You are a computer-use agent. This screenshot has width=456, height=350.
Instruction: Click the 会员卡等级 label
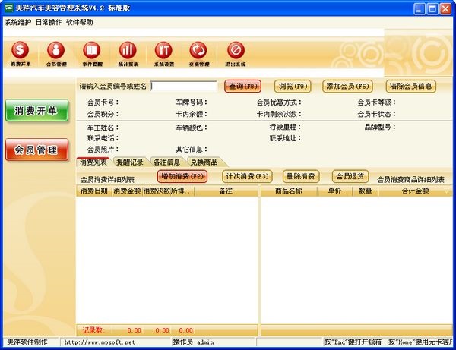tap(376, 102)
